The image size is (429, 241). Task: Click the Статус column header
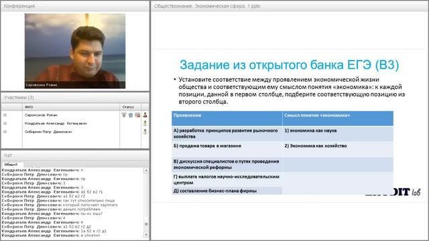pos(130,107)
